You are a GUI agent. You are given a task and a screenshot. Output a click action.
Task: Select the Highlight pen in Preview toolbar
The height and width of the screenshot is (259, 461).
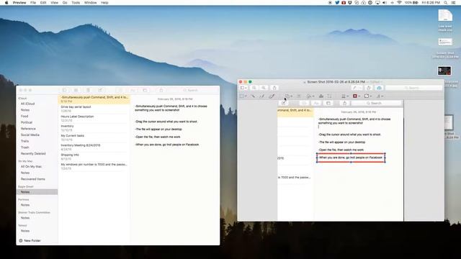[354, 88]
